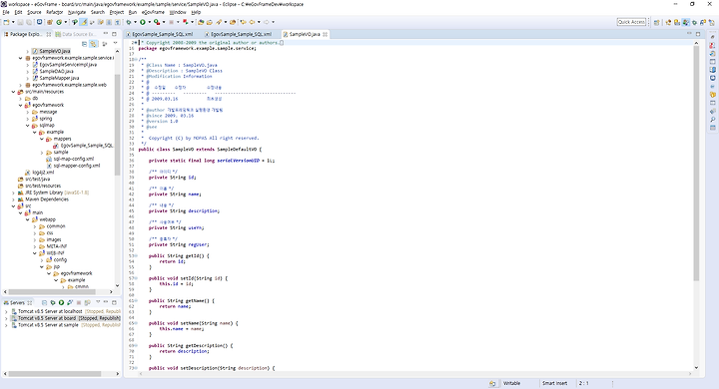
Task: Open the Project menu
Action: tap(117, 12)
